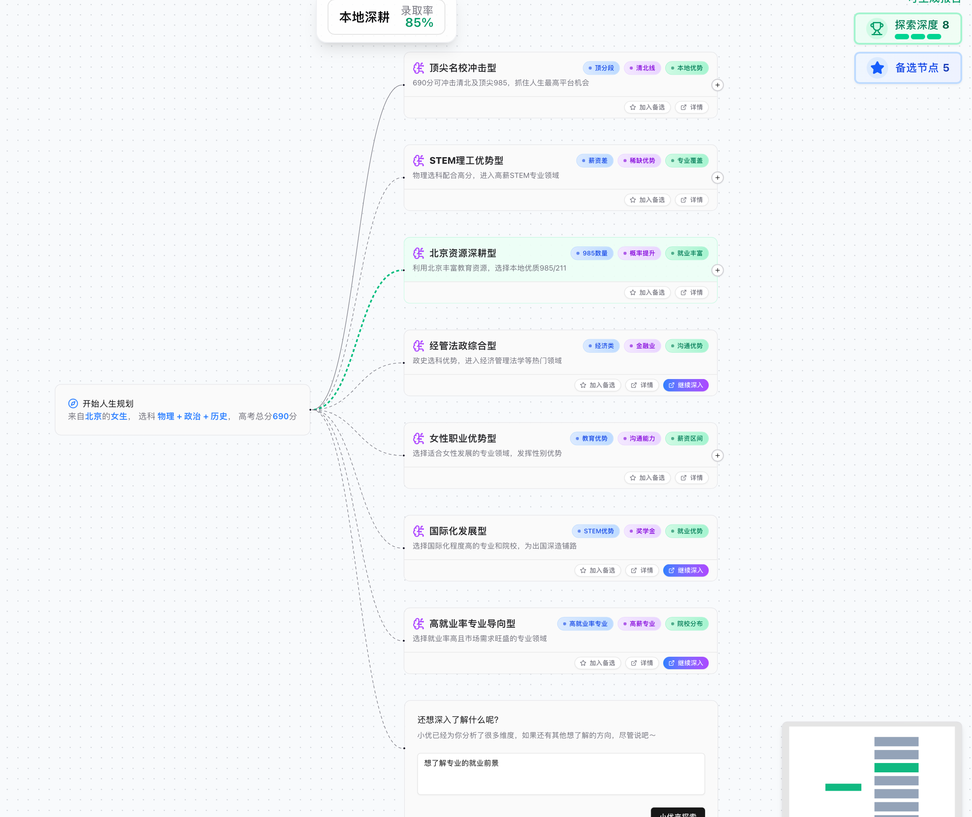Click the star icon in 备选节点 badge
Screen dimensions: 972x817
[x=877, y=68]
